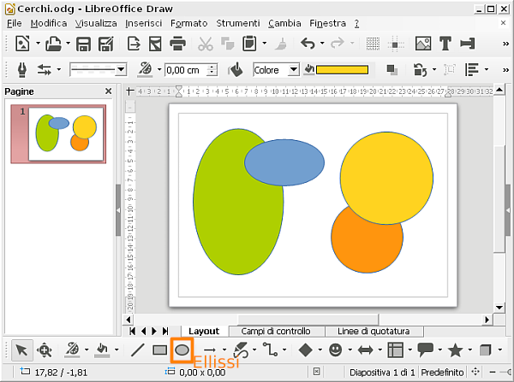Expand the smiley symbol shapes dropdown arrow
This screenshot has width=514, height=382.
(x=350, y=350)
